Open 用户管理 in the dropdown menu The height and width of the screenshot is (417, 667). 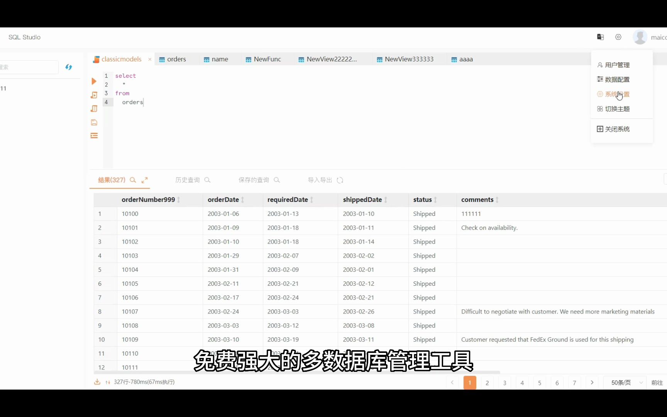617,65
